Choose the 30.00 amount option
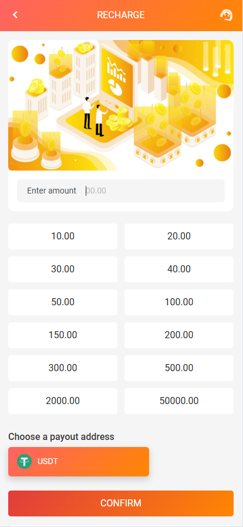This screenshot has width=243, height=527. [63, 269]
